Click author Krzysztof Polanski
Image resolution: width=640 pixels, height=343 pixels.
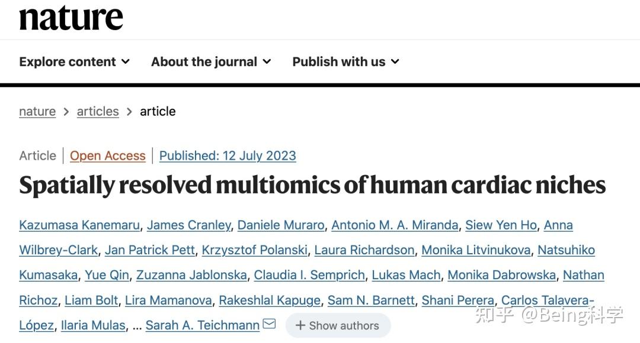255,250
